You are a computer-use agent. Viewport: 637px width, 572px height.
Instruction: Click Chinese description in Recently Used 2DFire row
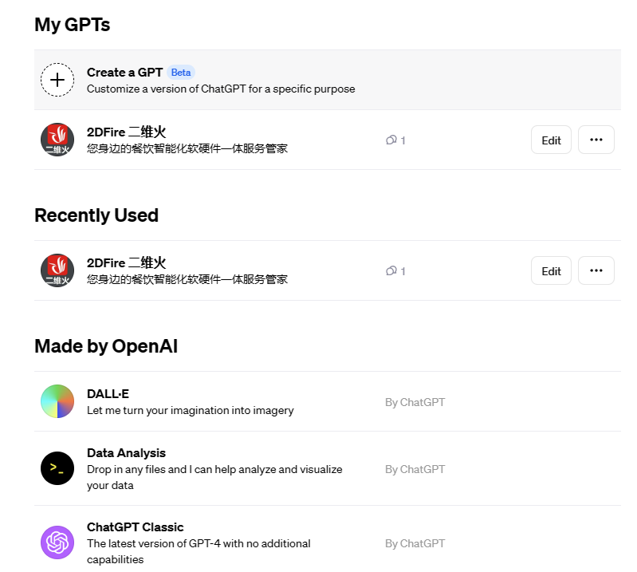click(187, 279)
